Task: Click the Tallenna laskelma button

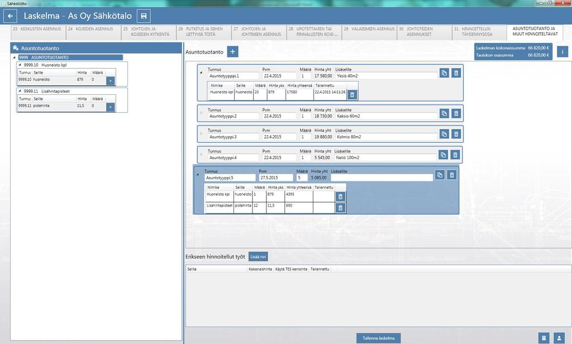Action: pyautogui.click(x=378, y=338)
